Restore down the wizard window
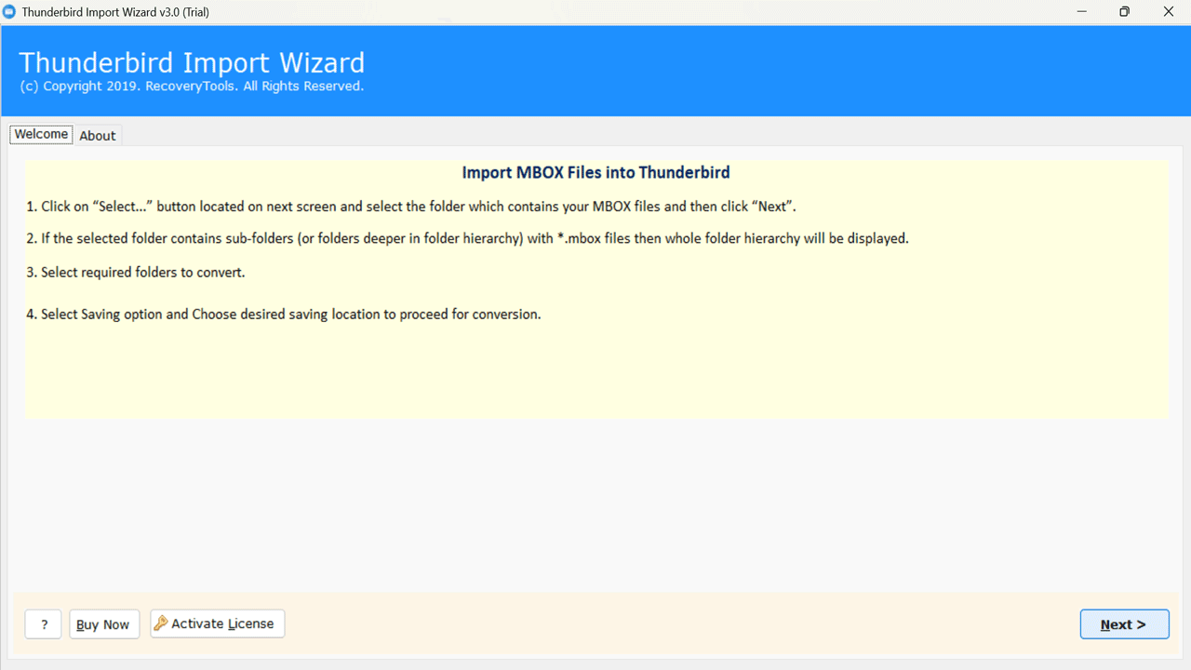Viewport: 1191px width, 670px height. [x=1124, y=12]
